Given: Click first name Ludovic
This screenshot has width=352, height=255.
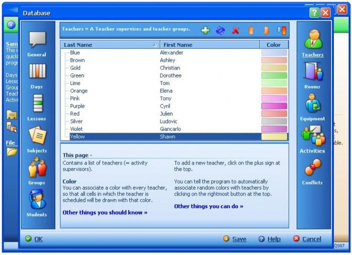Looking at the screenshot, I should pos(168,121).
